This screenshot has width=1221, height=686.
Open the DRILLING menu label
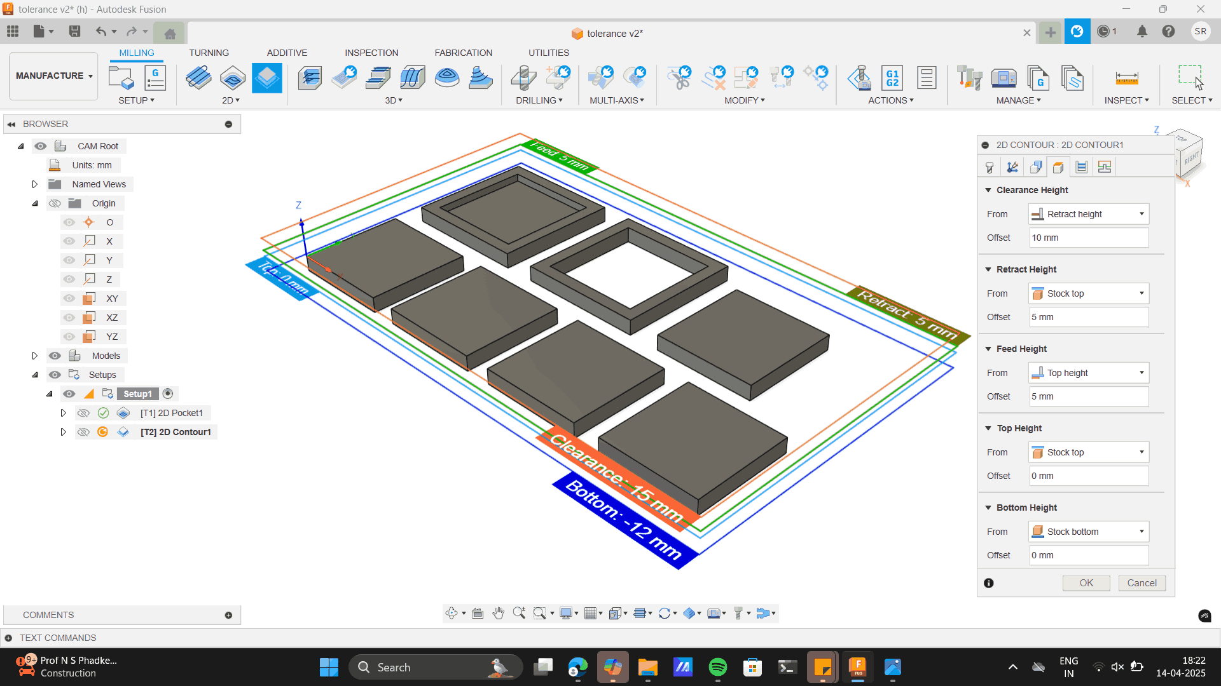click(x=539, y=100)
